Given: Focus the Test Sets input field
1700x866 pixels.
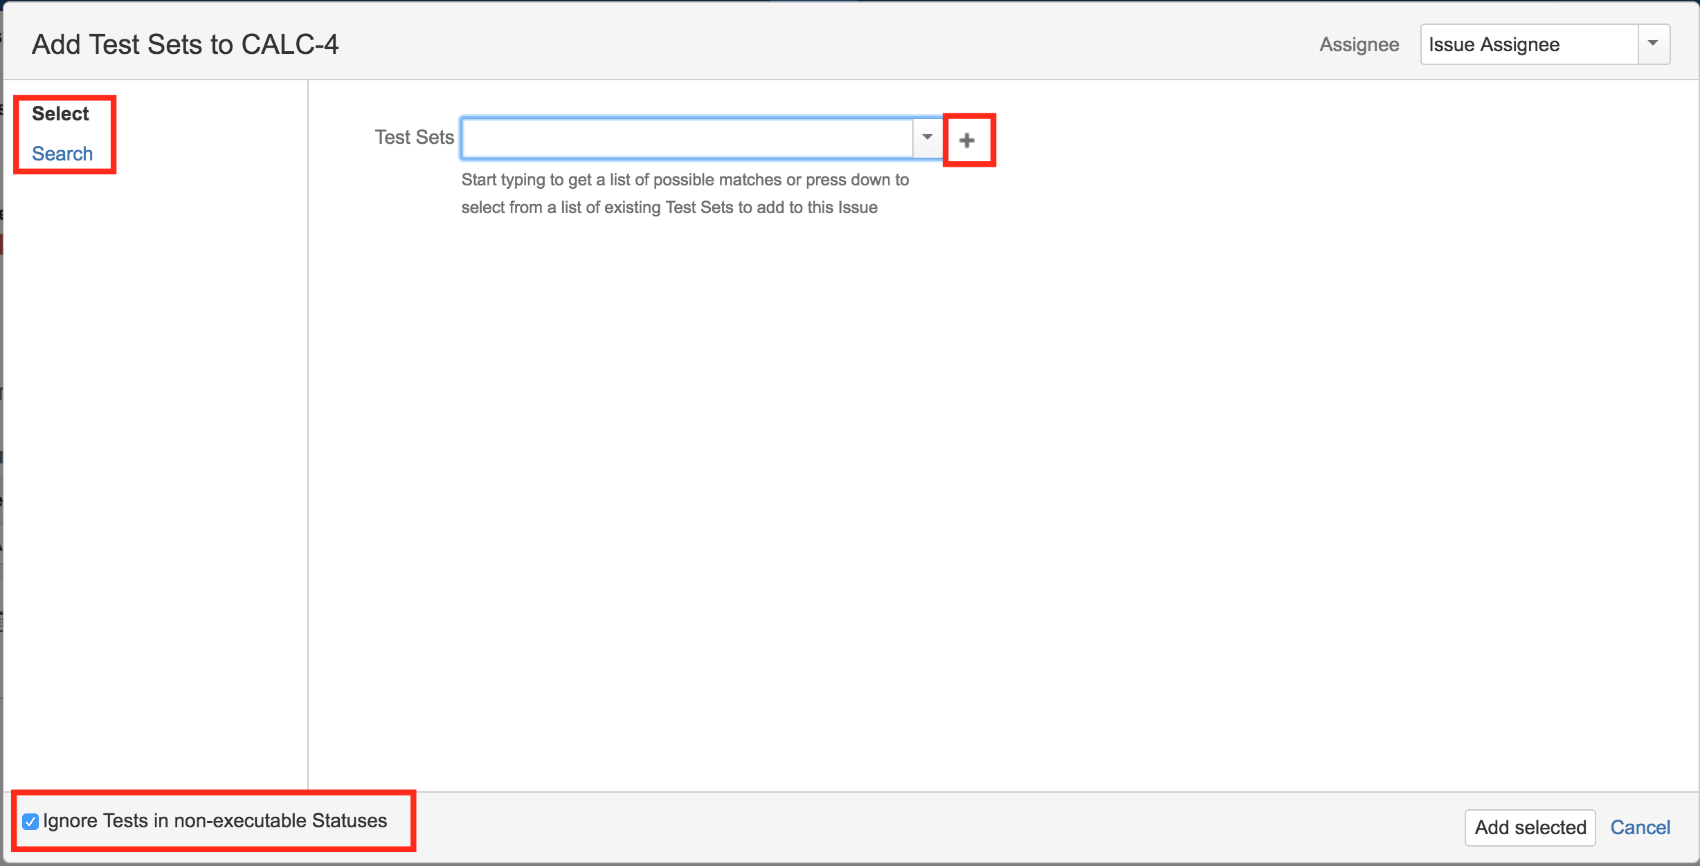Looking at the screenshot, I should (x=687, y=138).
